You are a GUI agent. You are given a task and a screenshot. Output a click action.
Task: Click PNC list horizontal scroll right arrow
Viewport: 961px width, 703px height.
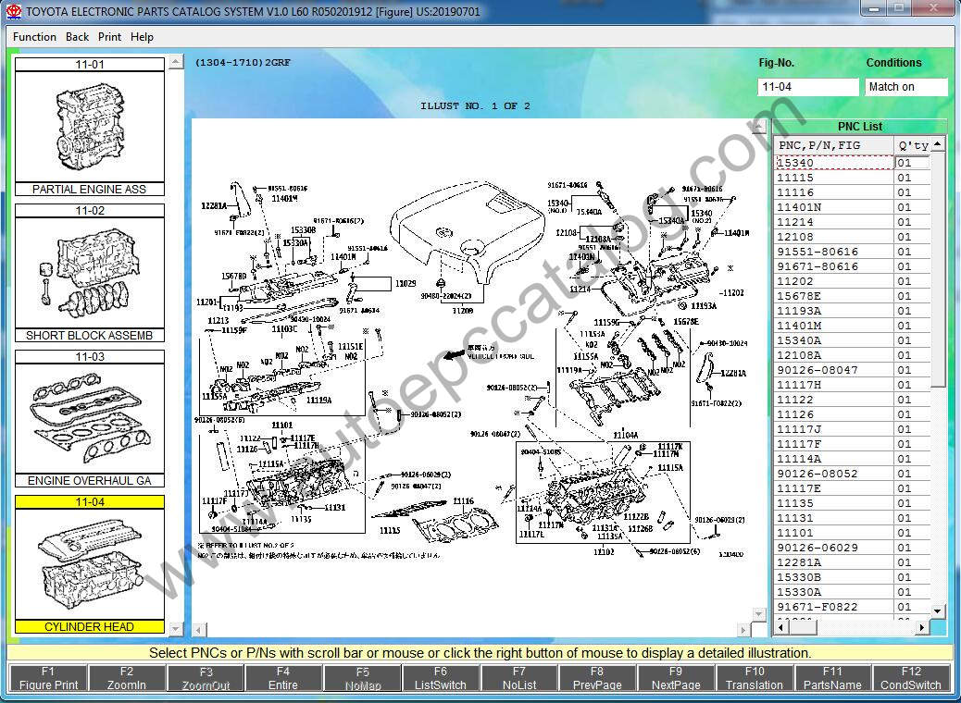(922, 627)
